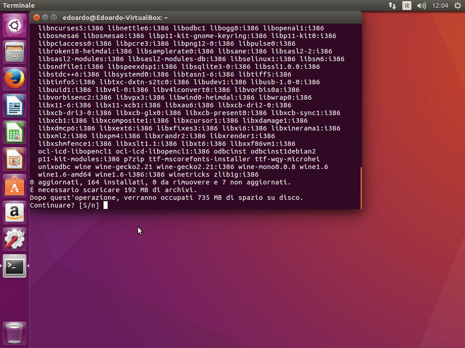Maximize the terminal window
The width and height of the screenshot is (465, 348).
tap(54, 18)
